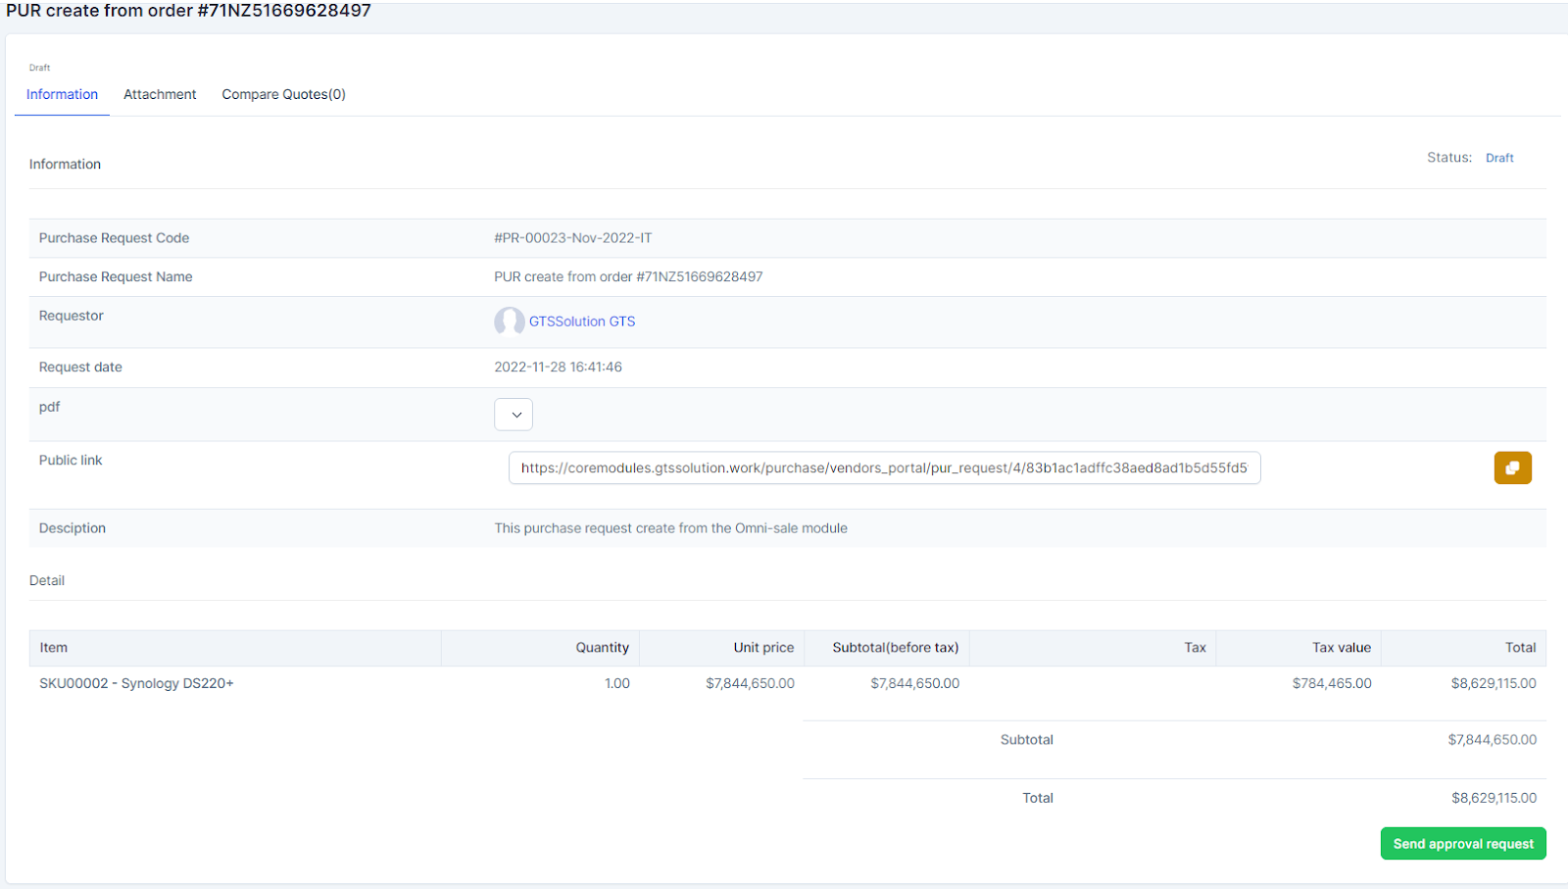Screen dimensions: 1568x889
Task: Click the Quantity column header
Action: pos(602,648)
